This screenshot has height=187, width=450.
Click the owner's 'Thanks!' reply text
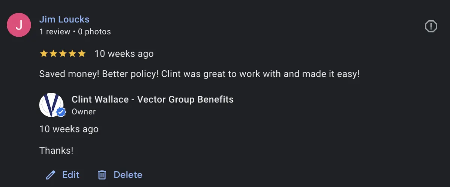pyautogui.click(x=56, y=151)
